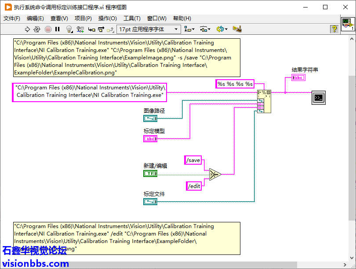Viewport: 356px width, 269px height.
Task: Toggle the Pause button
Action: pyautogui.click(x=58, y=29)
